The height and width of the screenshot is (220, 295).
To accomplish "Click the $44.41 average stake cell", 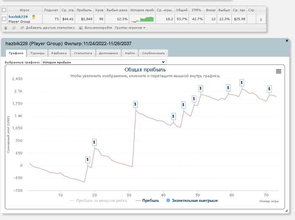I will [x=68, y=19].
